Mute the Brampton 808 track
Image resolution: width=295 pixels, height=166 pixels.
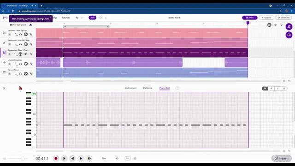tap(26, 44)
